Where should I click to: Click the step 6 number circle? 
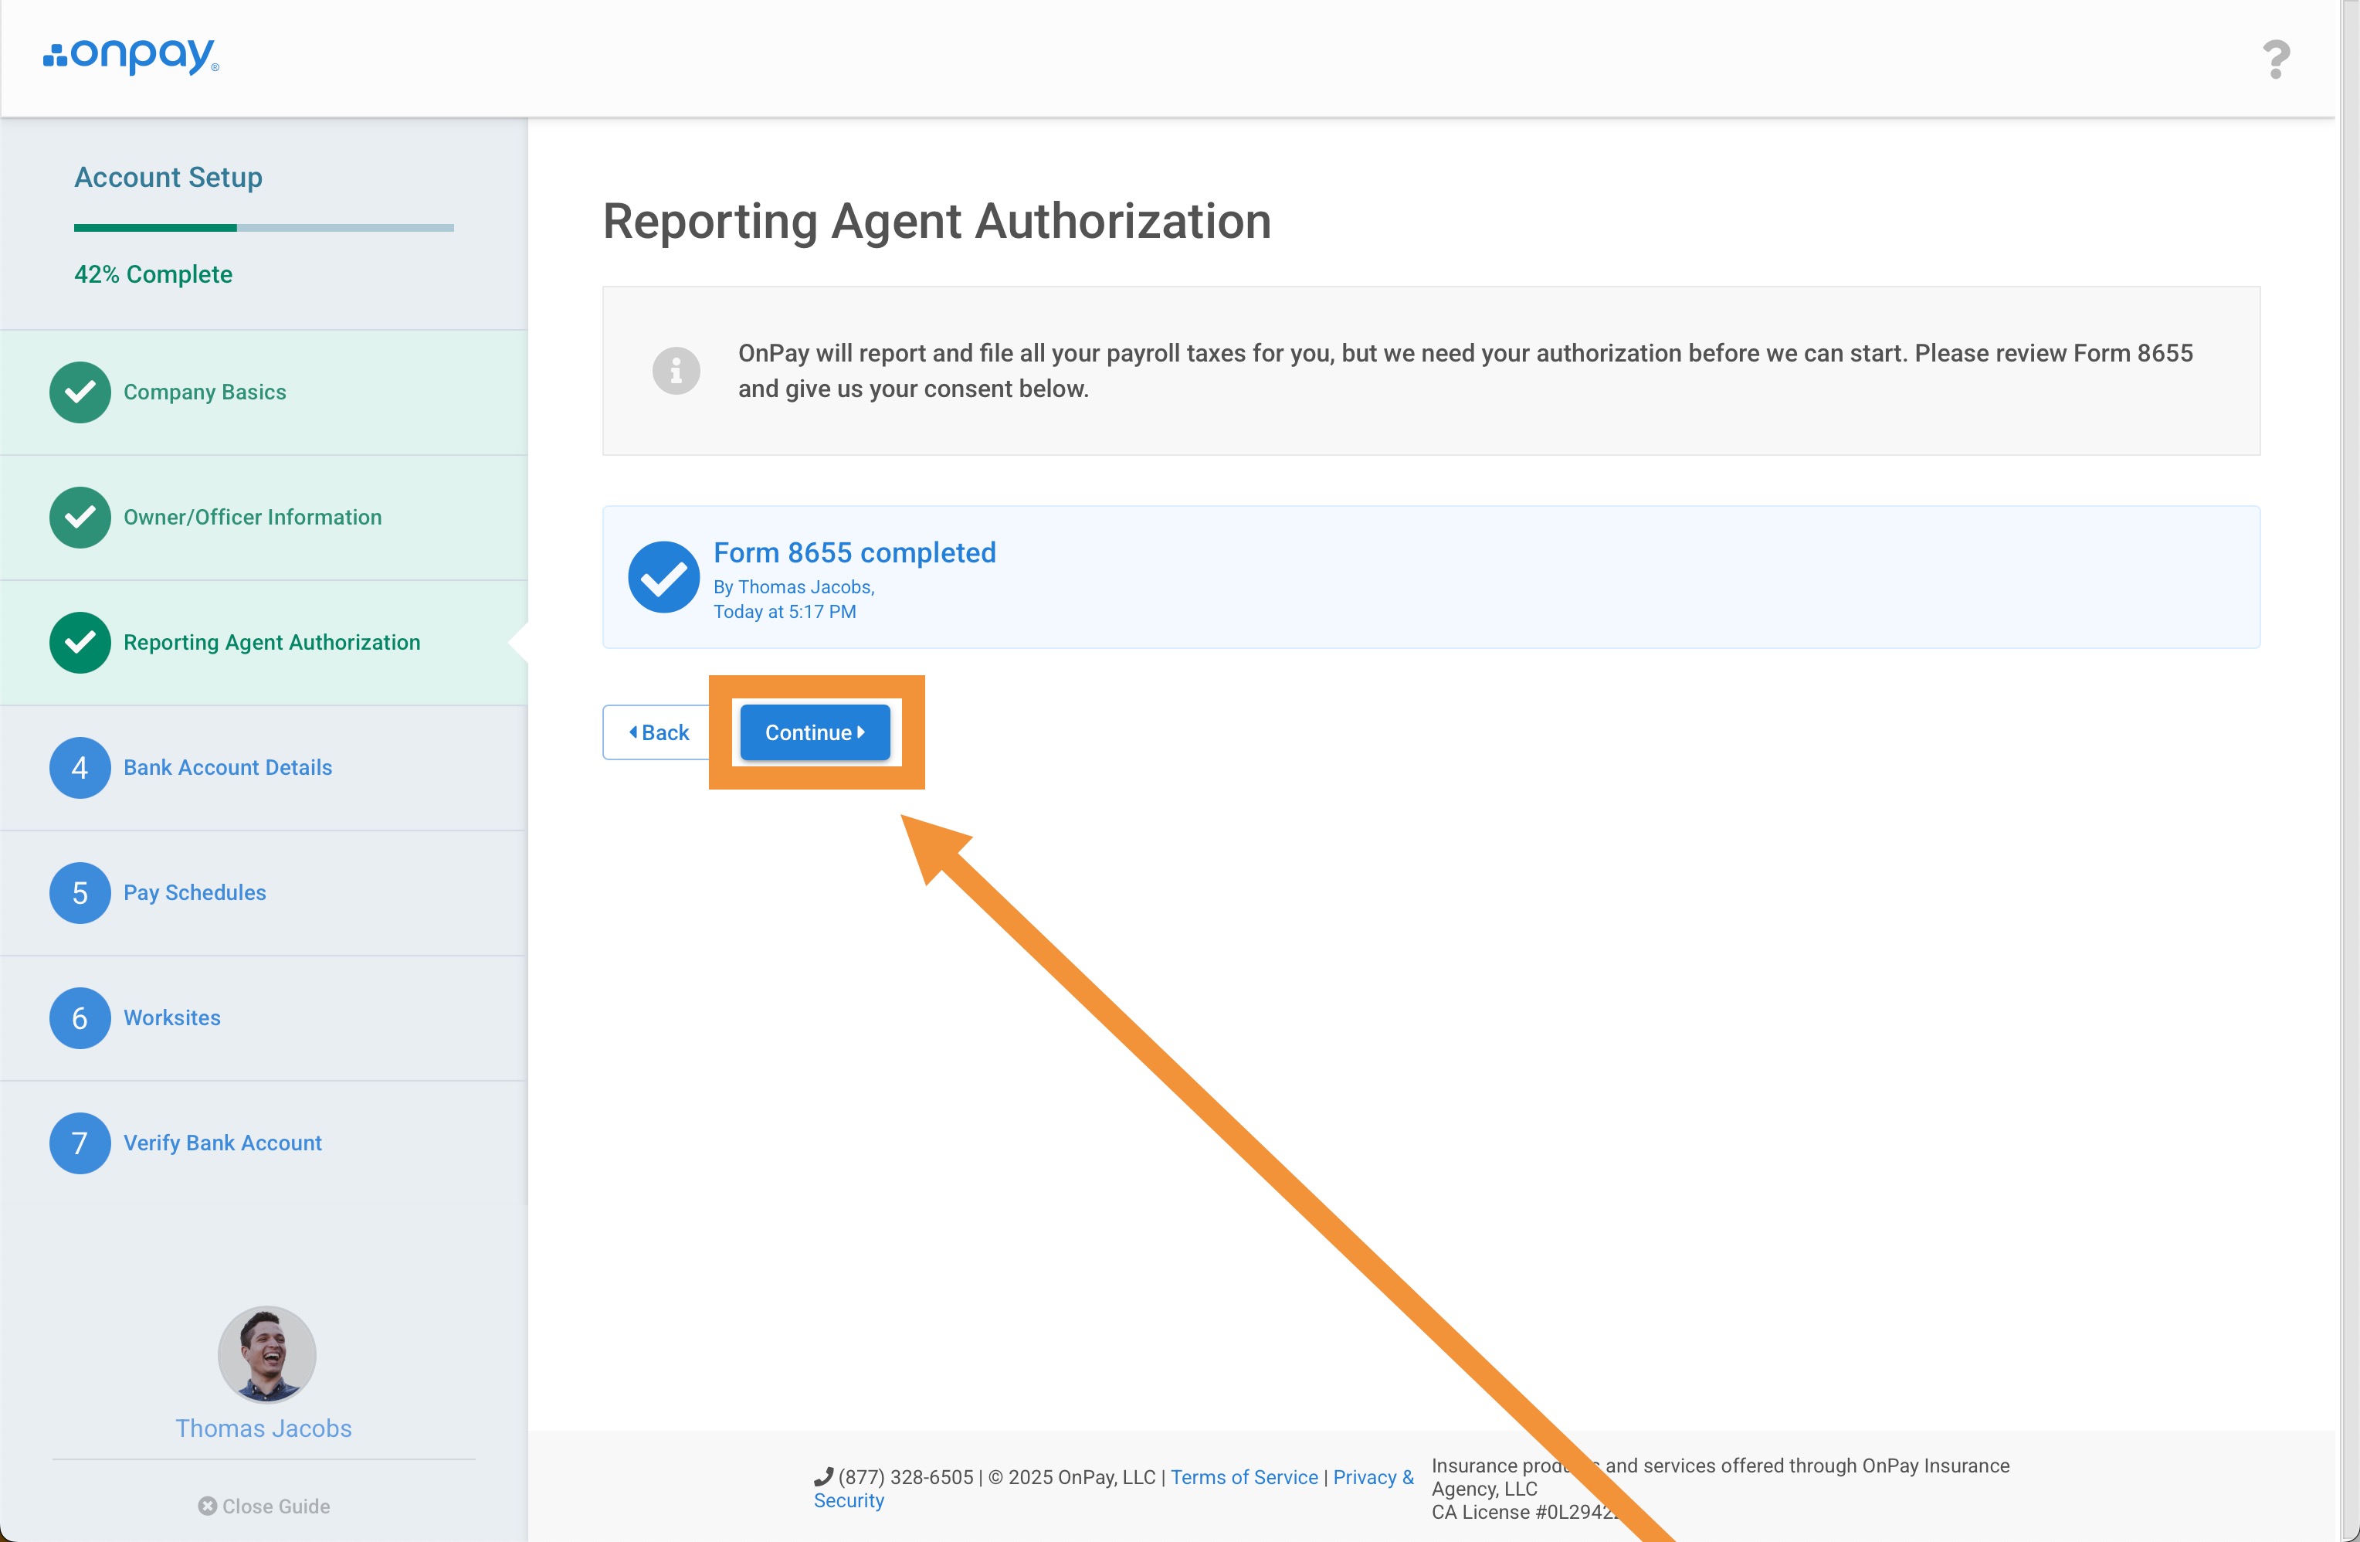(x=80, y=1017)
